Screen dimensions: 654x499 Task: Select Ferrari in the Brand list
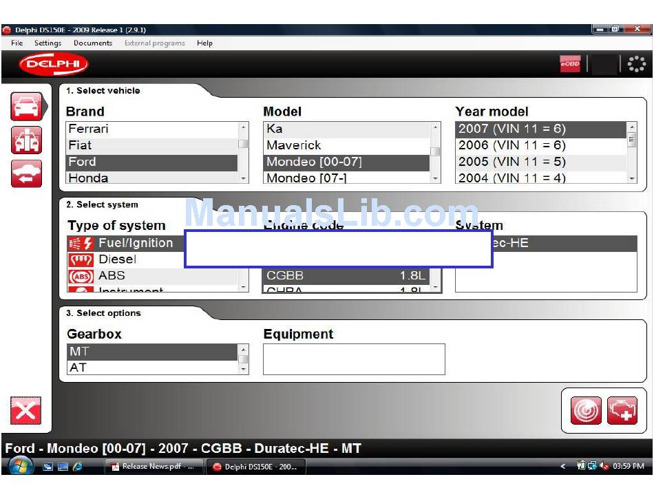(x=152, y=129)
